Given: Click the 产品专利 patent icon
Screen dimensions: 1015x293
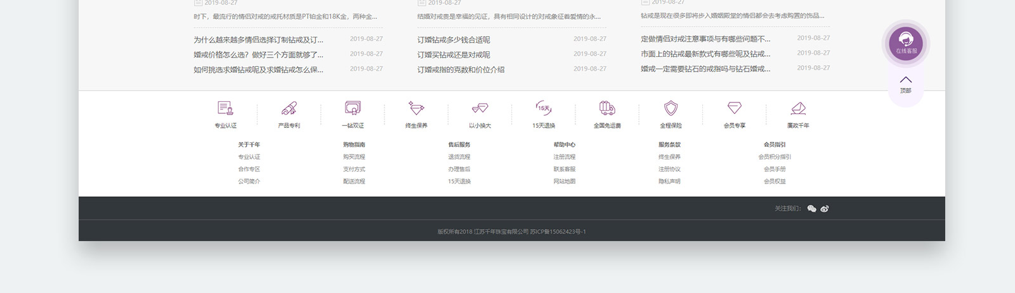Looking at the screenshot, I should point(289,108).
